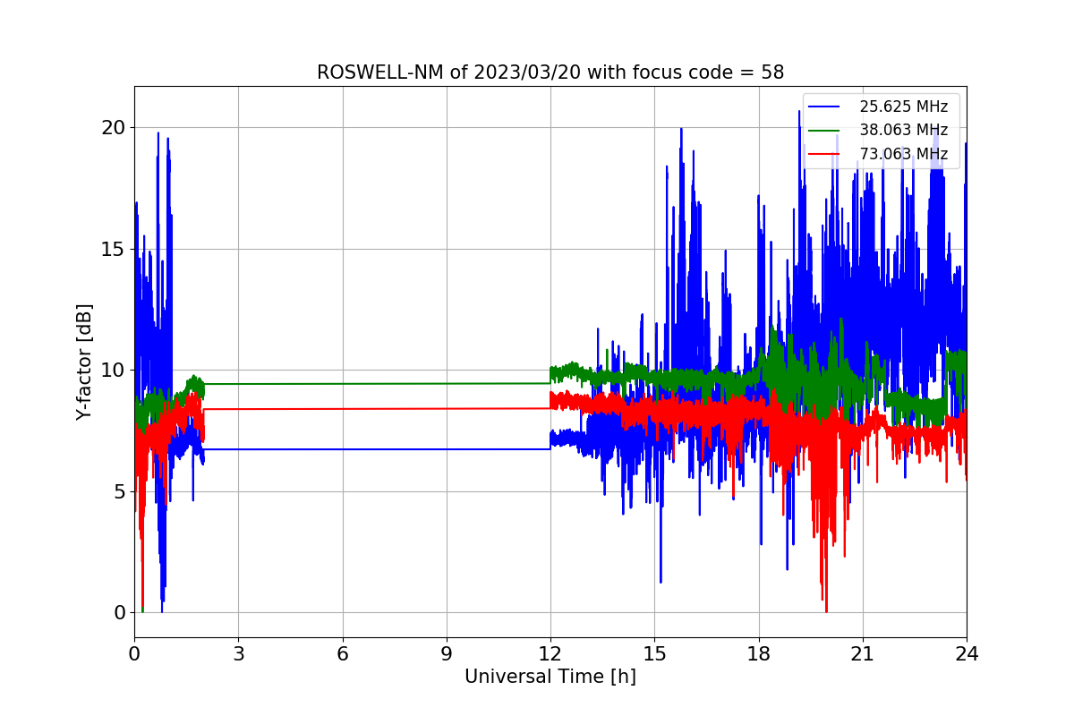Viewport: 1074px width, 716px height.
Task: Select the 73.063 MHz legend label
Action: click(x=904, y=154)
